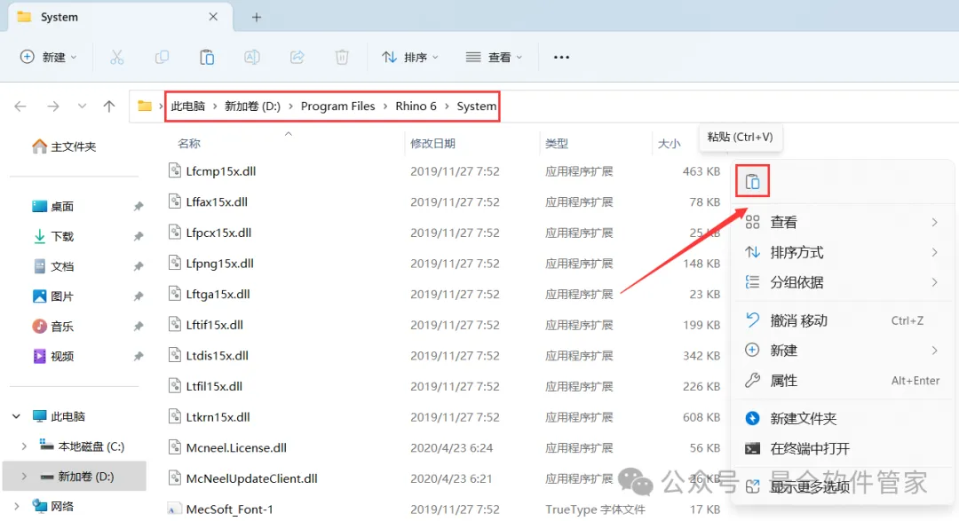Click the Copy icon in toolbar
The image size is (959, 521).
tap(162, 58)
